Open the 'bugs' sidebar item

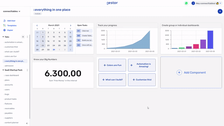click(6, 94)
